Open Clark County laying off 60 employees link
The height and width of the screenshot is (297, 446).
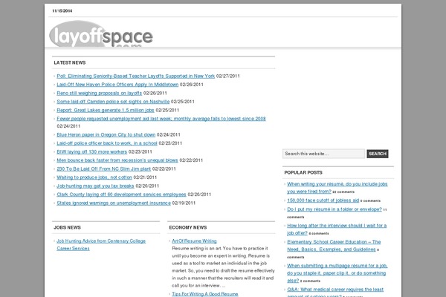click(121, 195)
